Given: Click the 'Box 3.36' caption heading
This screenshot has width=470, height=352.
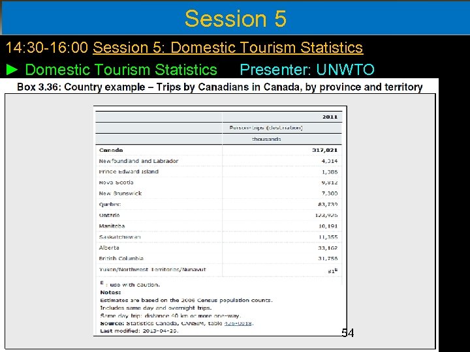Looking at the screenshot, I should coord(220,87).
